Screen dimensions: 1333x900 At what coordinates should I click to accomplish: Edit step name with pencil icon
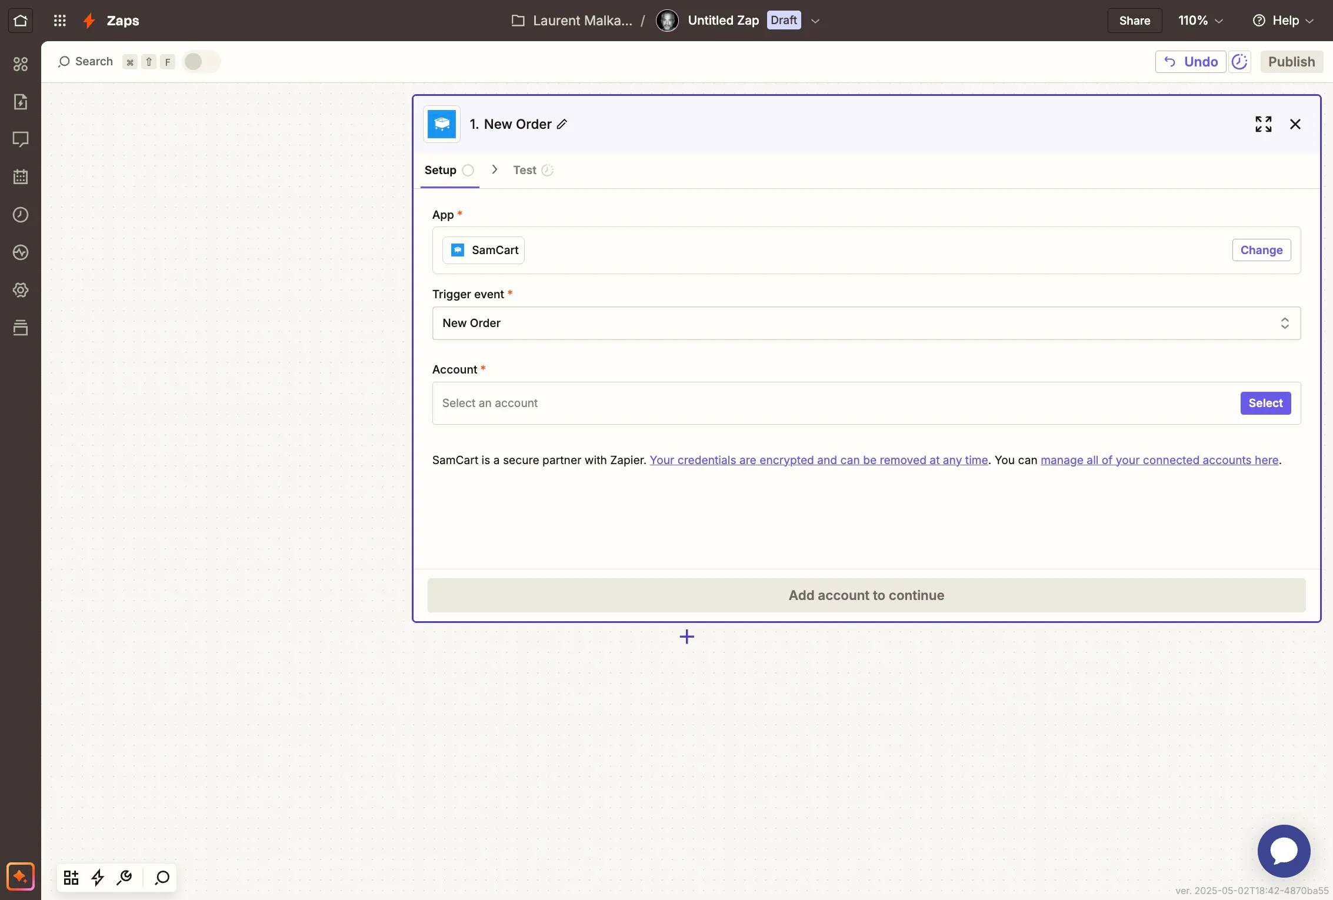(562, 124)
